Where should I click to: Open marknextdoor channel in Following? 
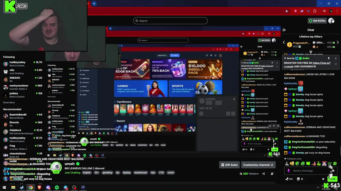coord(23,87)
